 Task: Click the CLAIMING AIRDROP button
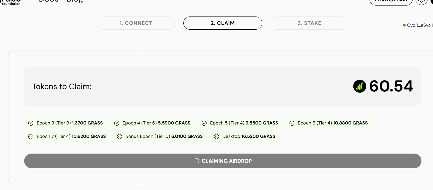223,161
